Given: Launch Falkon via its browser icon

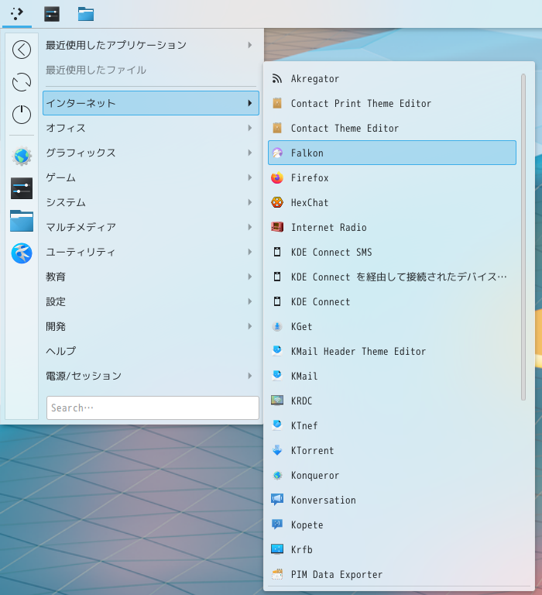Looking at the screenshot, I should pyautogui.click(x=277, y=153).
